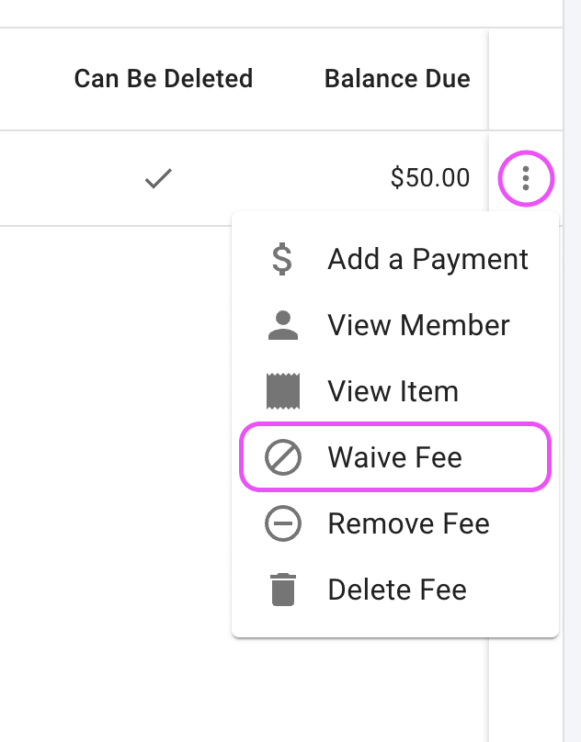Open the View Item text option

393,391
